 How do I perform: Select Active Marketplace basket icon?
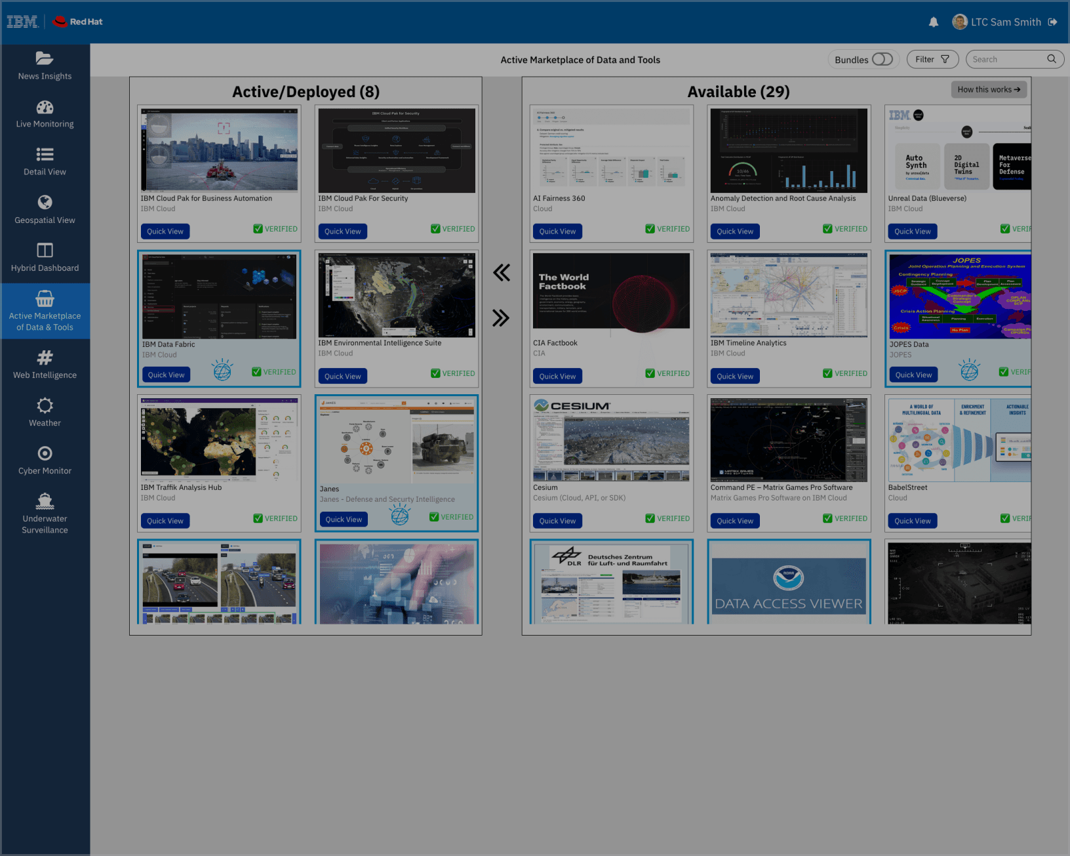(x=45, y=298)
